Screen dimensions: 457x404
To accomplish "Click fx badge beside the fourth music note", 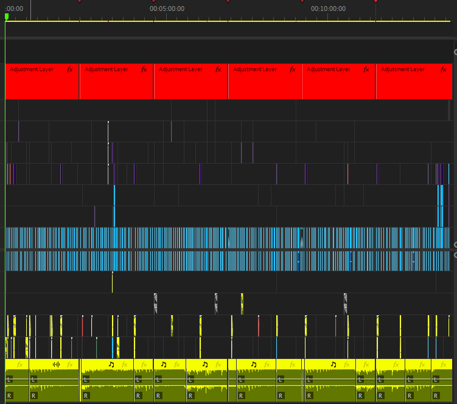I will click(x=267, y=364).
